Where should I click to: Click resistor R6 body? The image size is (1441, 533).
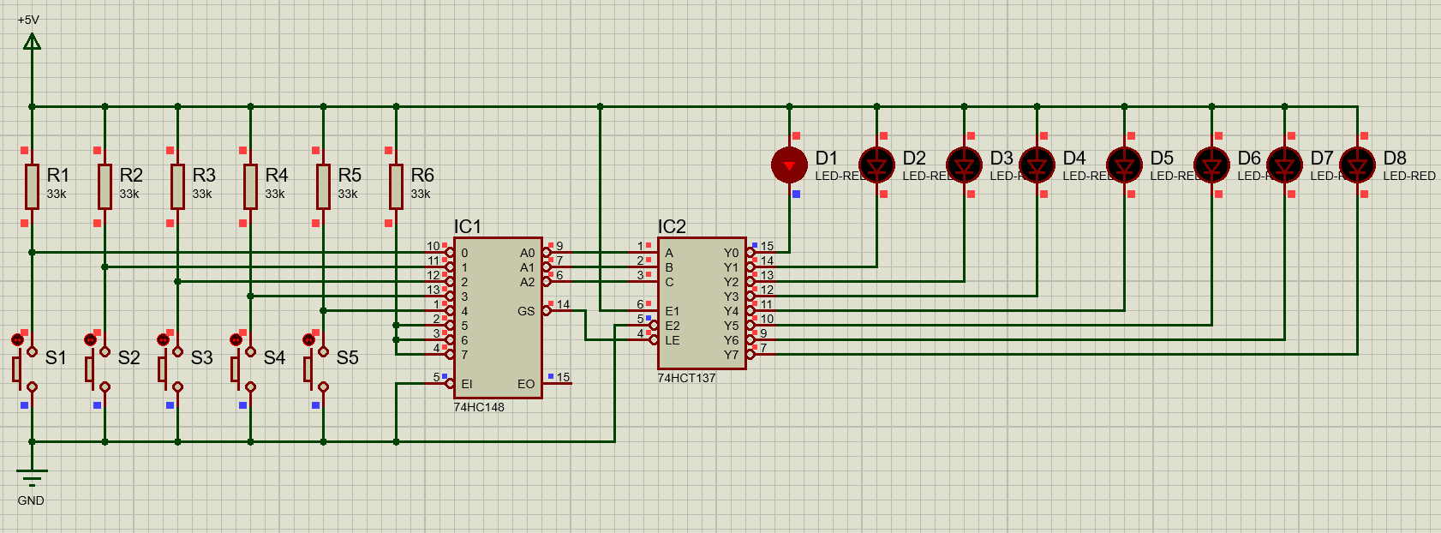(396, 187)
